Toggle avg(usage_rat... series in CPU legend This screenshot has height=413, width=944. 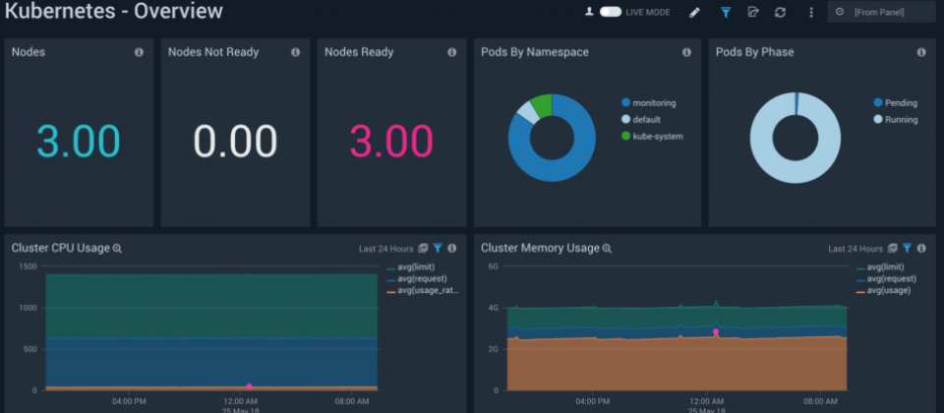[x=423, y=291]
